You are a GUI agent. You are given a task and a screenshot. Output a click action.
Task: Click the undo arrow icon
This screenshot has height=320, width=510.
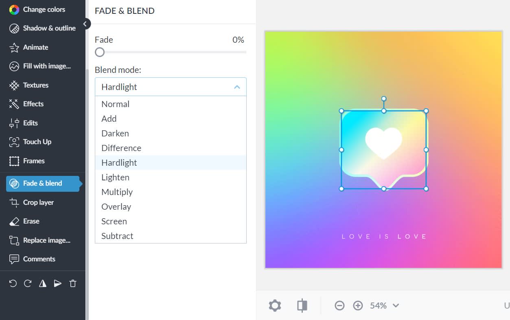pyautogui.click(x=13, y=284)
